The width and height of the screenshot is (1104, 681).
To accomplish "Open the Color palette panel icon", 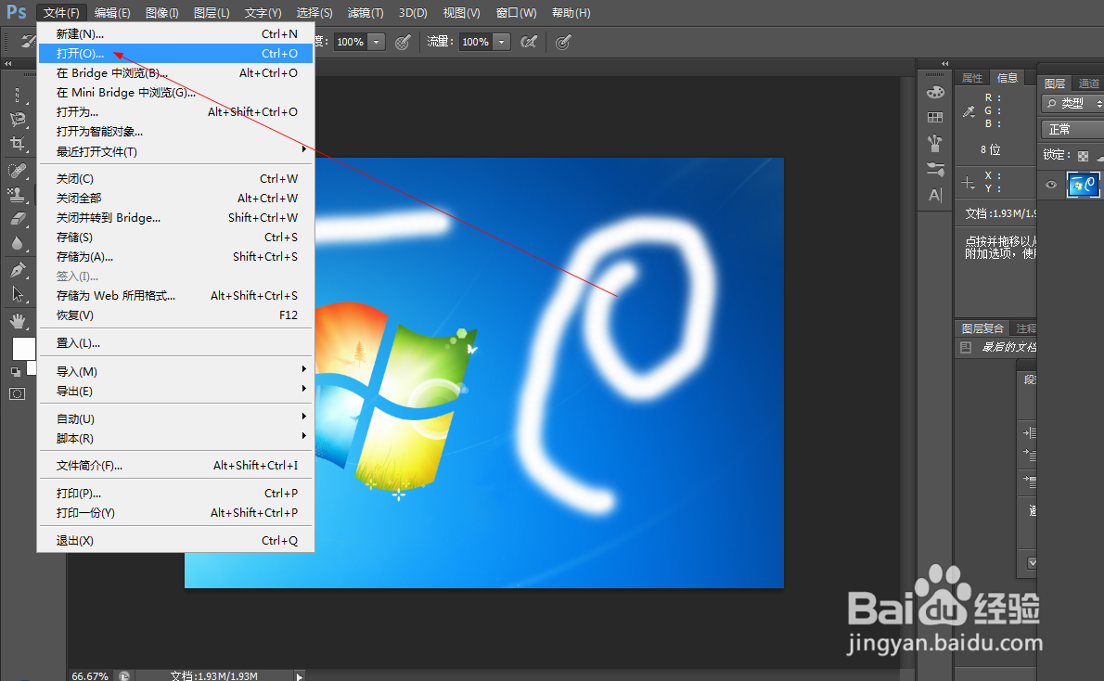I will pyautogui.click(x=935, y=92).
